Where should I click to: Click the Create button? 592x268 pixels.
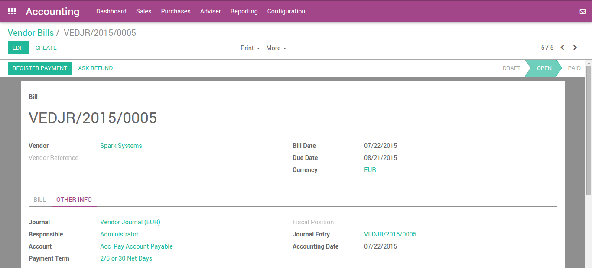[46, 48]
